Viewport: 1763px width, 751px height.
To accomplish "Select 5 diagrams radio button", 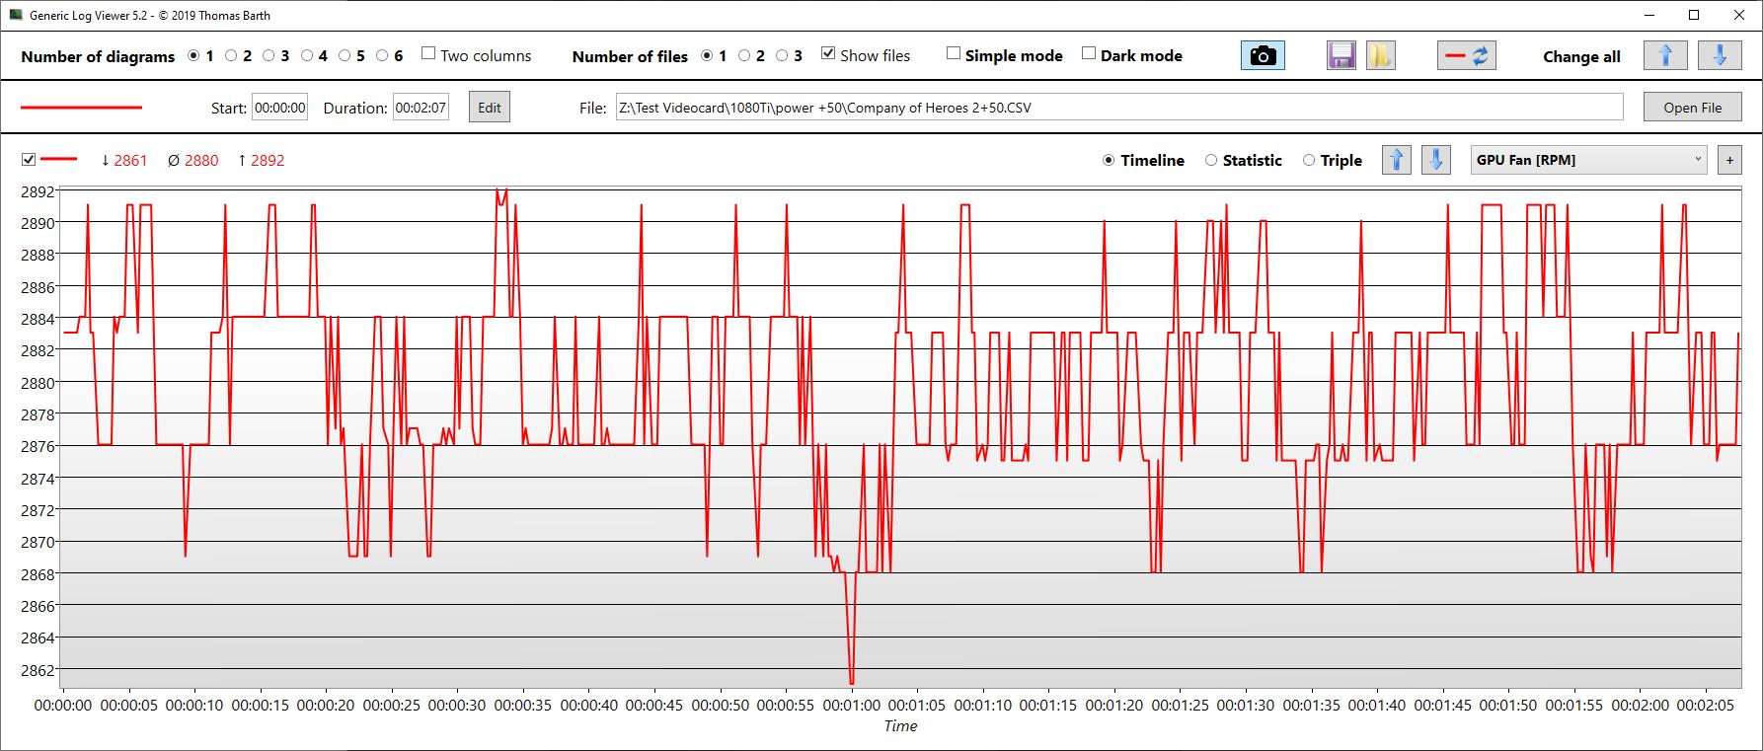I will [345, 56].
